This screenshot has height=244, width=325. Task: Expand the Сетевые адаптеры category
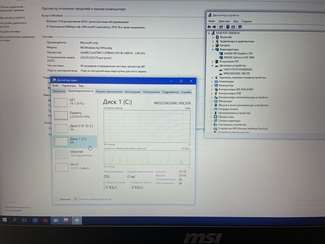pos(211,121)
